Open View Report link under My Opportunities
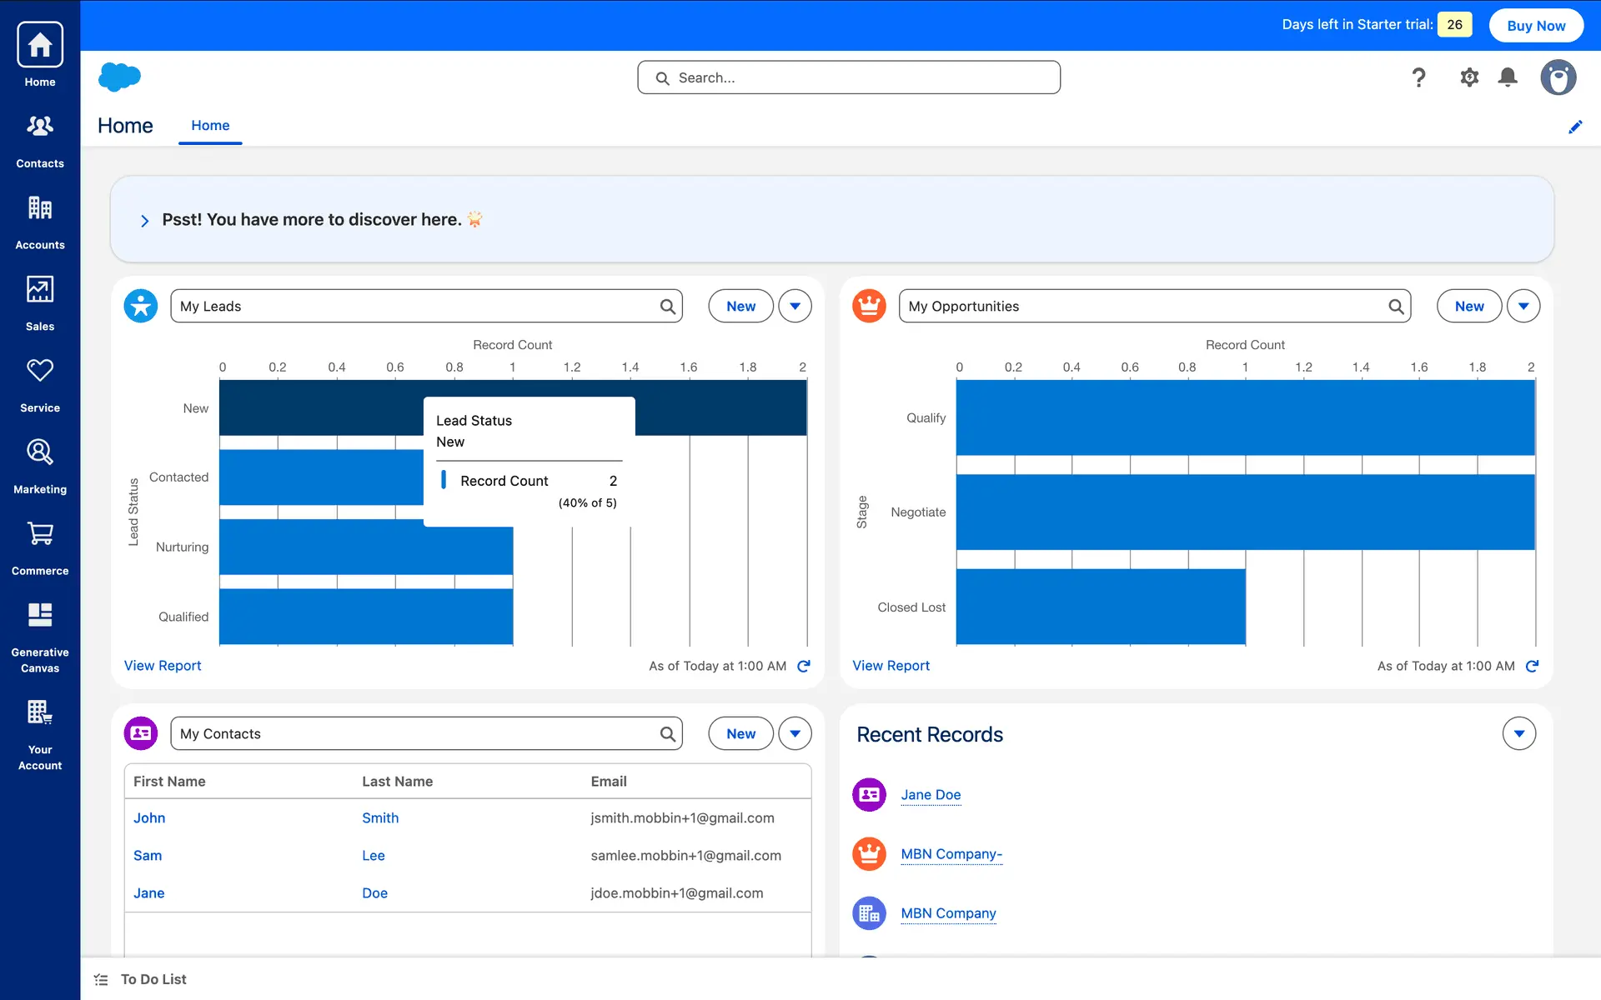Viewport: 1601px width, 1000px height. 891,666
